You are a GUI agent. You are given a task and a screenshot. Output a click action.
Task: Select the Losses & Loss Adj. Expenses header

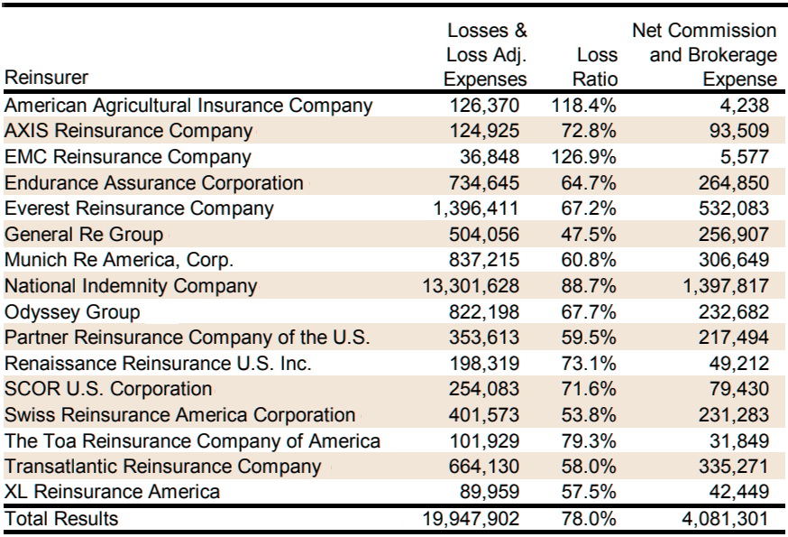485,54
